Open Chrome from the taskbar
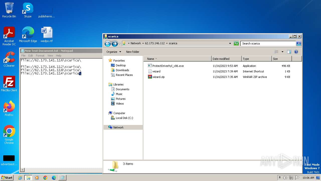The width and height of the screenshot is (321, 181). (x=45, y=178)
